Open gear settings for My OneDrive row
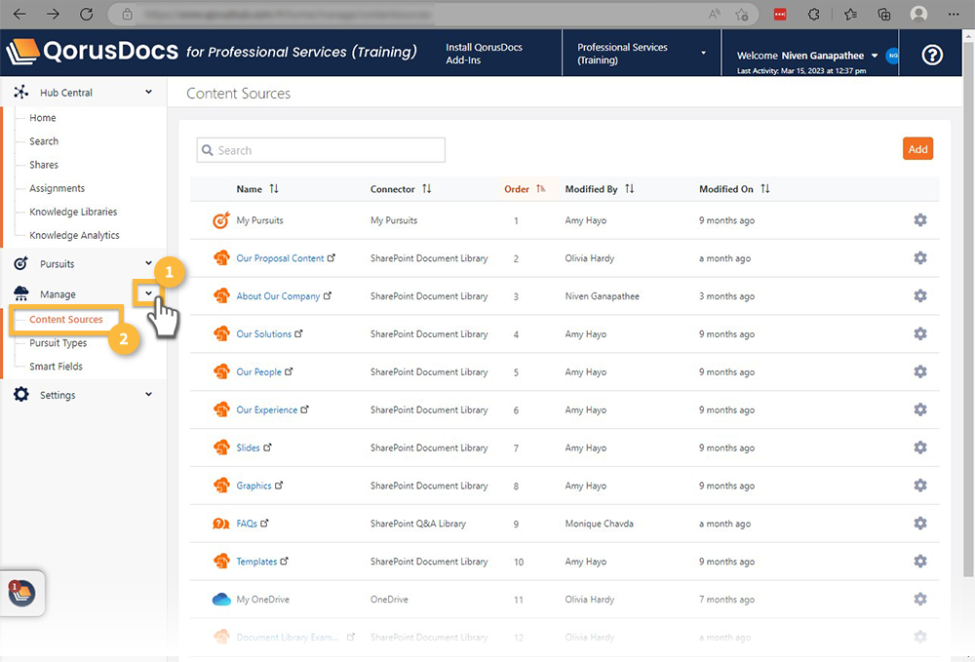Screen dimensions: 975x662 [x=920, y=600]
